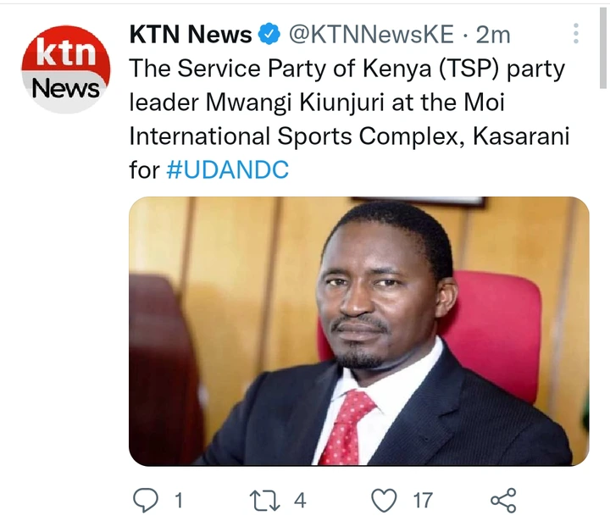This screenshot has height=532, width=610.
Task: Click the retweet count number 4
Action: [300, 500]
